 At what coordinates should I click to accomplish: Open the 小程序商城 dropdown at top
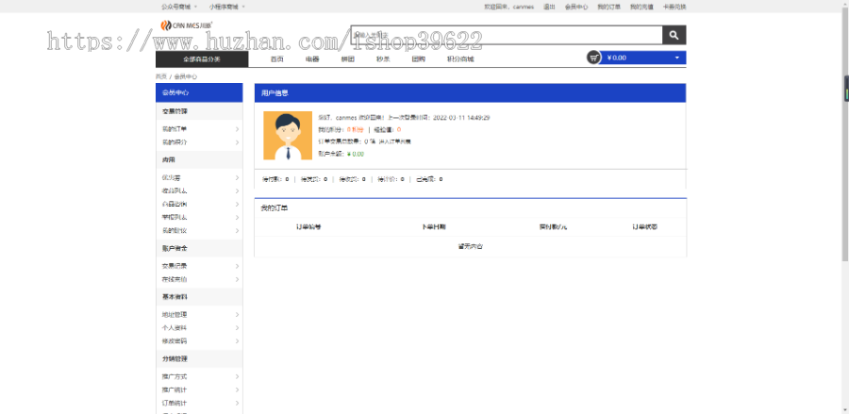tap(226, 7)
